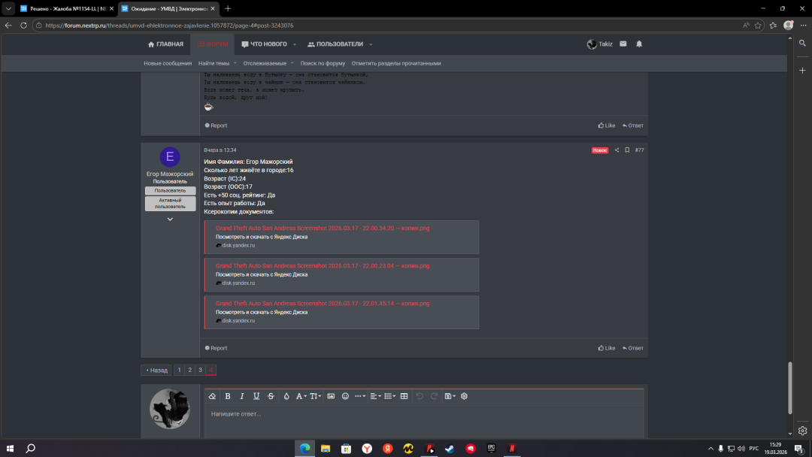The image size is (812, 457).
Task: Apply strikethrough formatting to text
Action: (271, 396)
